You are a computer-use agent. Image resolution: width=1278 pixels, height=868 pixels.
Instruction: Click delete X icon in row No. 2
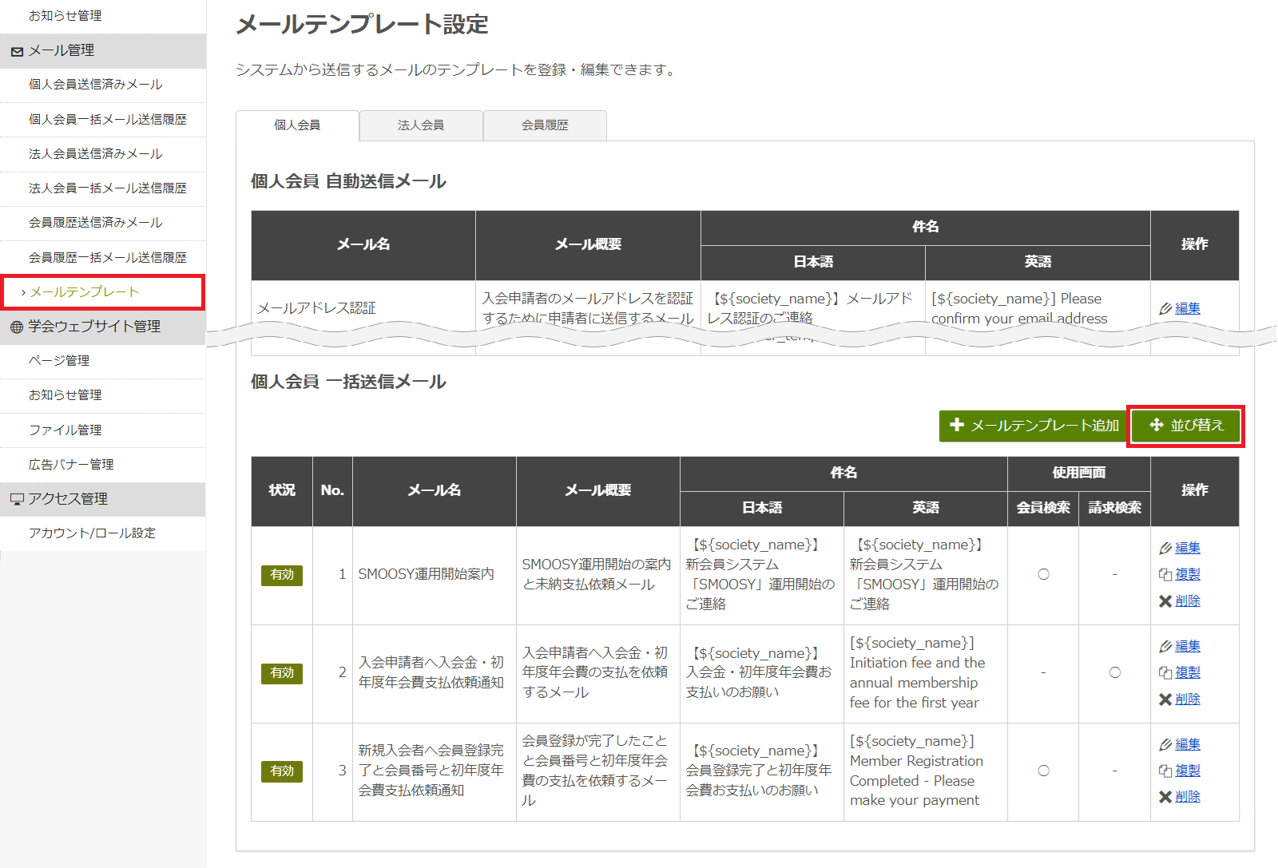point(1165,699)
